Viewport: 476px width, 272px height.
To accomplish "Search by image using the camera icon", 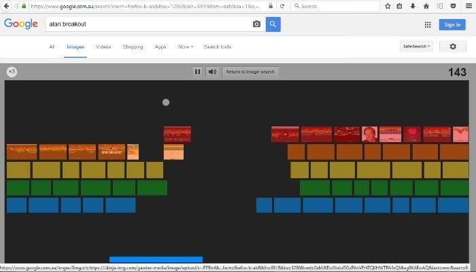I will pos(256,24).
